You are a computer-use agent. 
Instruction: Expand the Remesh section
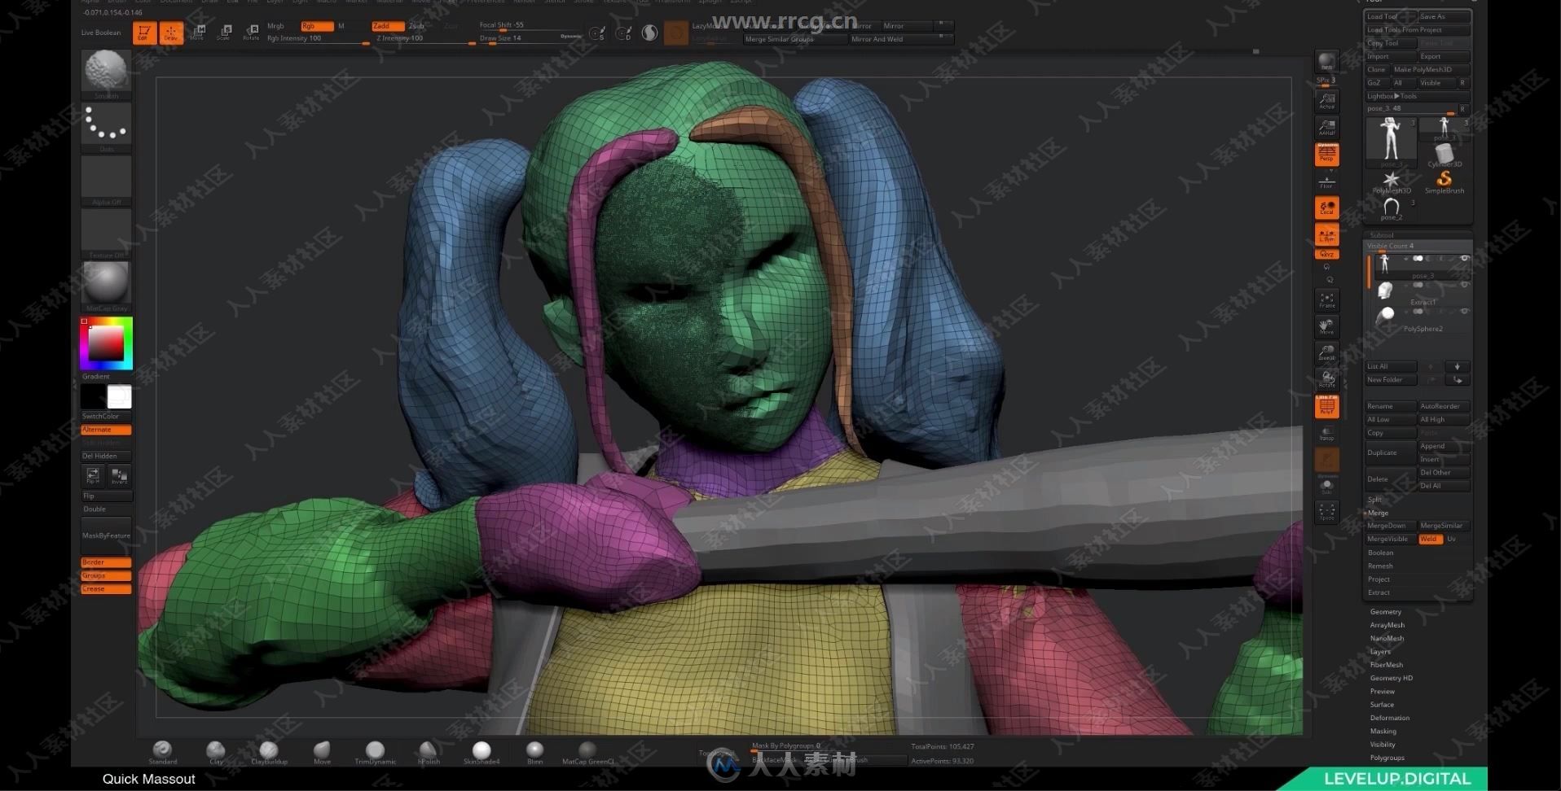click(x=1380, y=566)
